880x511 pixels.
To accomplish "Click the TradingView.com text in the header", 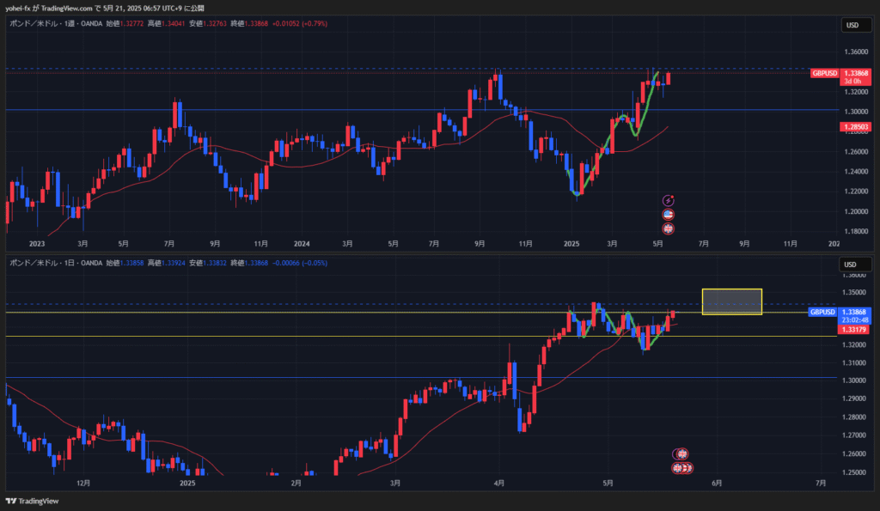I will 67,9.
